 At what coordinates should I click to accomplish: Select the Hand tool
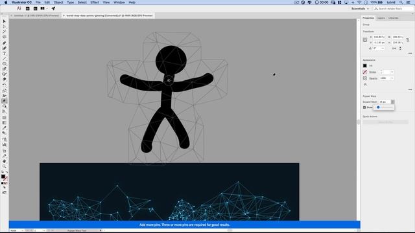pos(5,161)
